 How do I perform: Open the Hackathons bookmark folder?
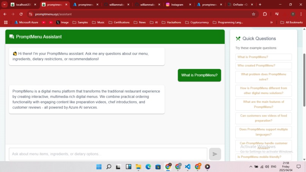coord(171,22)
